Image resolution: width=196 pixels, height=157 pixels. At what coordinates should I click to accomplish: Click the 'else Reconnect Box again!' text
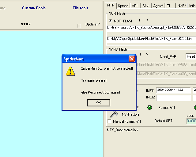(101, 92)
